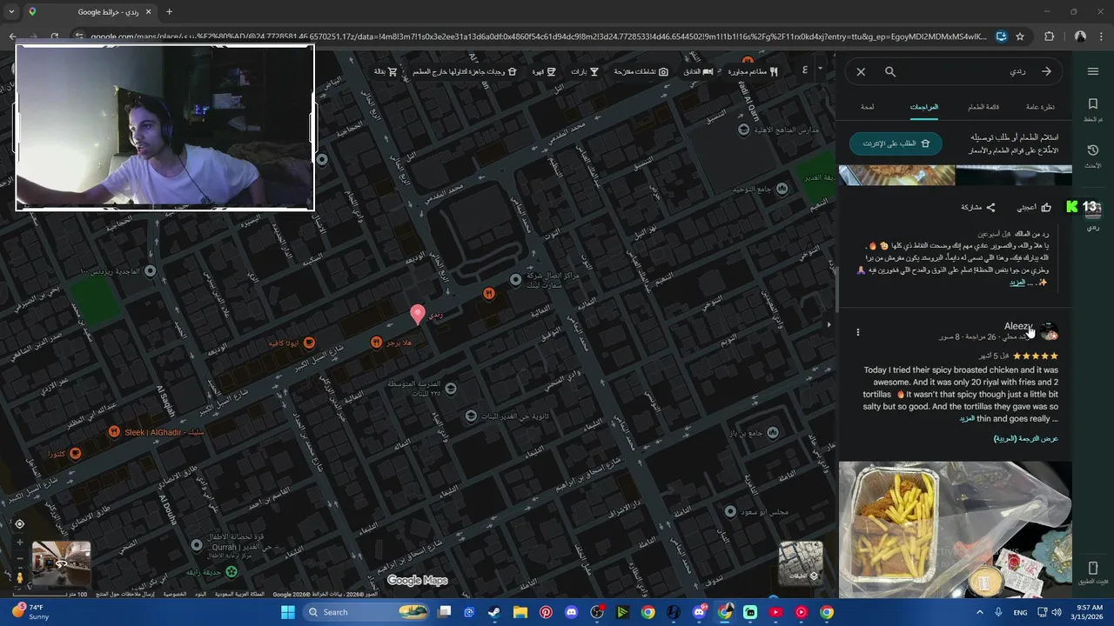
Task: Open the Chrome extensions puzzle icon
Action: (1049, 37)
